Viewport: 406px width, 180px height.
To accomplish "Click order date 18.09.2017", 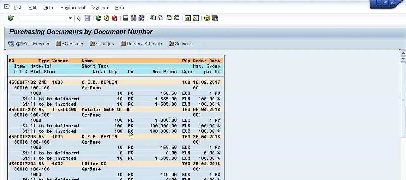I will (206, 82).
